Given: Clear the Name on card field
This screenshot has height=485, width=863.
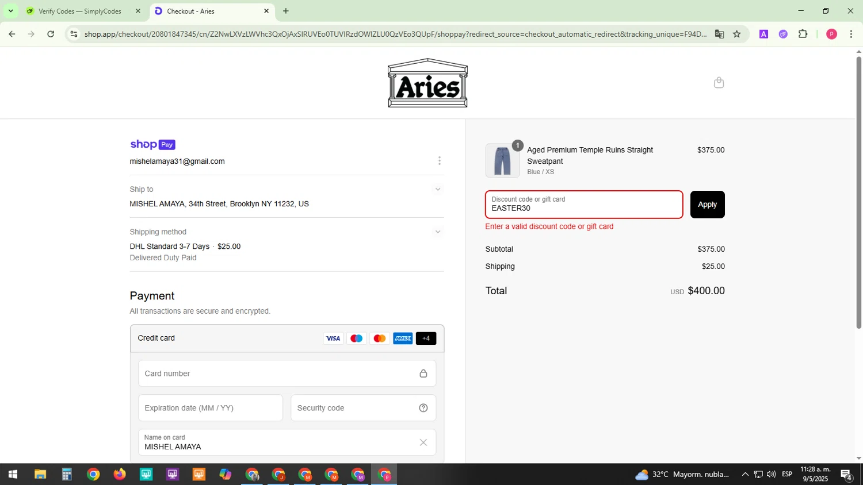Looking at the screenshot, I should pyautogui.click(x=423, y=442).
